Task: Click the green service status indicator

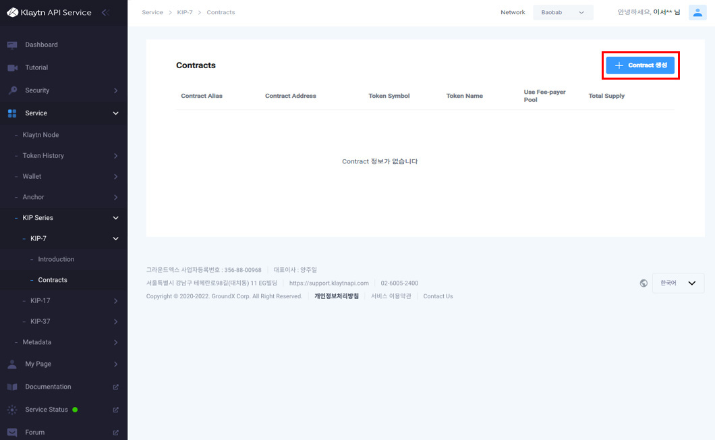Action: (x=75, y=410)
